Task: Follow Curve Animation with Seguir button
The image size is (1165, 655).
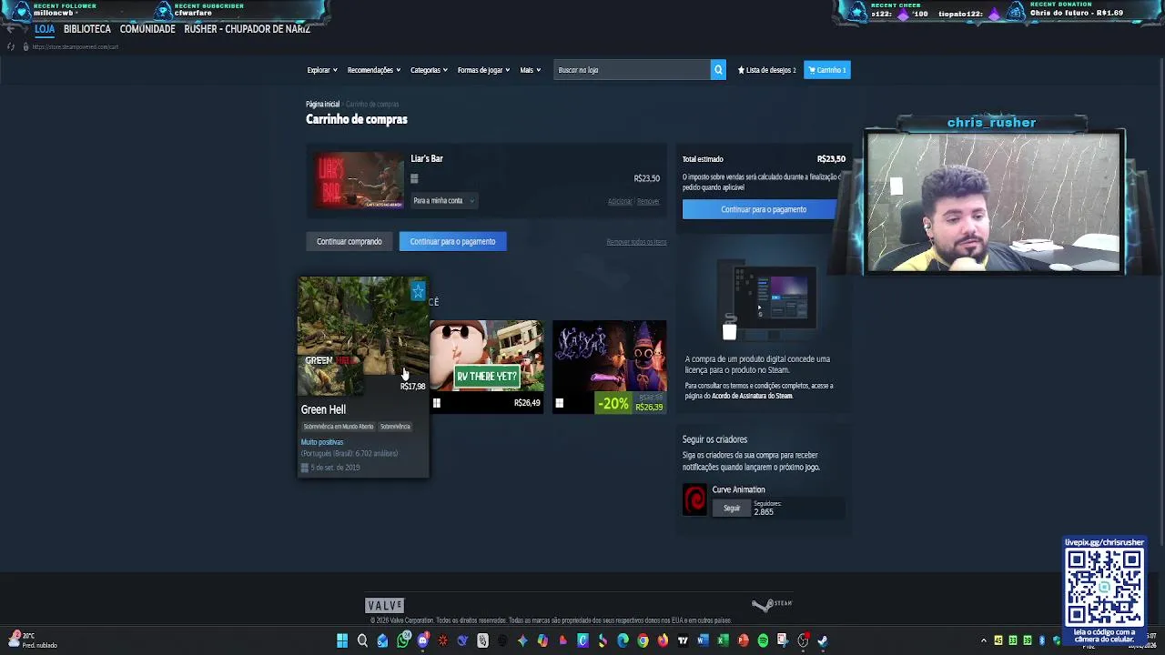Action: point(732,509)
